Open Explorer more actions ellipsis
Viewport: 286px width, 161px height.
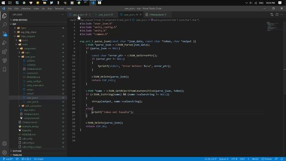click(63, 15)
